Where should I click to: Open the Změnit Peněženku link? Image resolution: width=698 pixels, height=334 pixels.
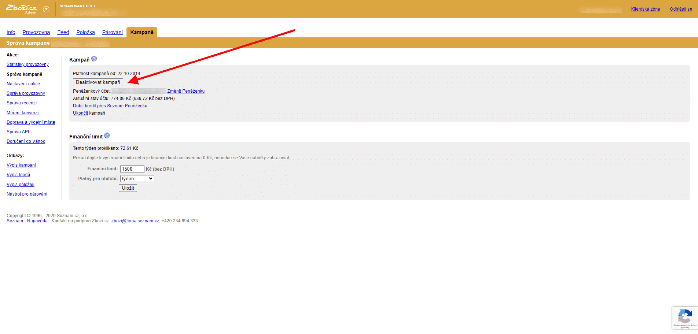pos(186,91)
